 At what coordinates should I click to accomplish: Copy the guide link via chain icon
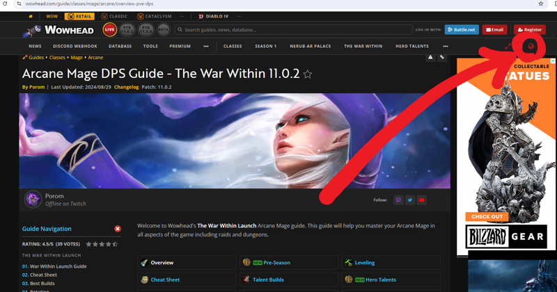point(442,57)
